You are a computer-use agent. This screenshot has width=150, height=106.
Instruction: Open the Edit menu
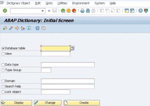[38, 3]
